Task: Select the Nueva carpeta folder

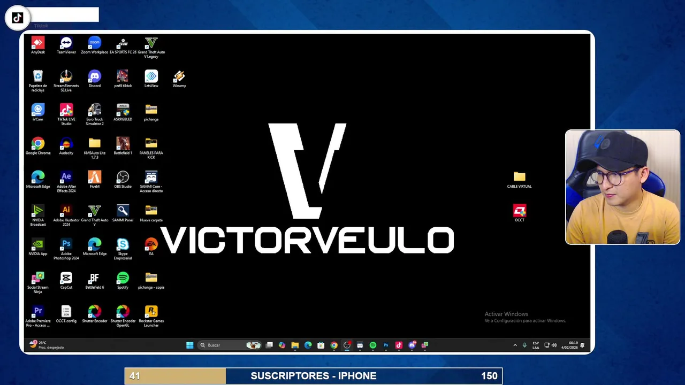Action: coord(151,213)
